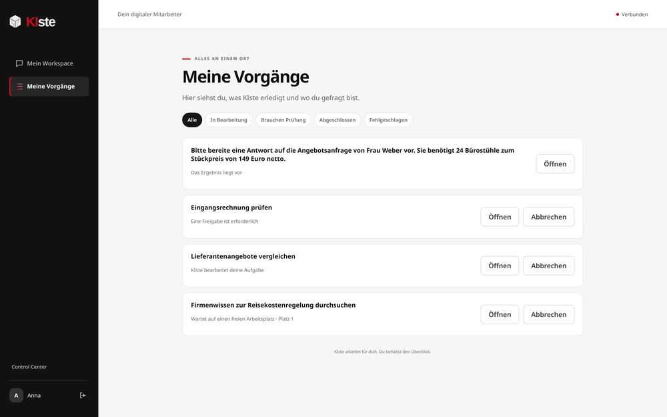Click the logout icon next to Anna
Screen dimensions: 667x417
point(83,395)
